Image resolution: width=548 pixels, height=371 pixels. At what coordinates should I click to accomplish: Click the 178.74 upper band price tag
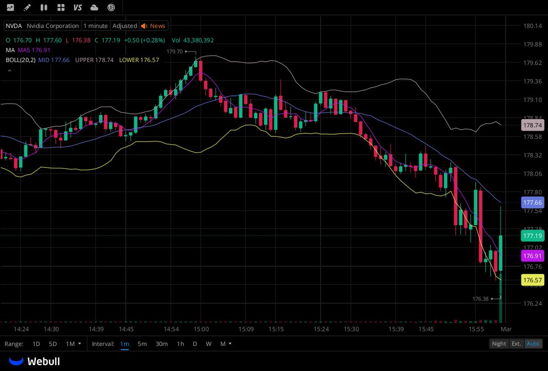tap(532, 125)
